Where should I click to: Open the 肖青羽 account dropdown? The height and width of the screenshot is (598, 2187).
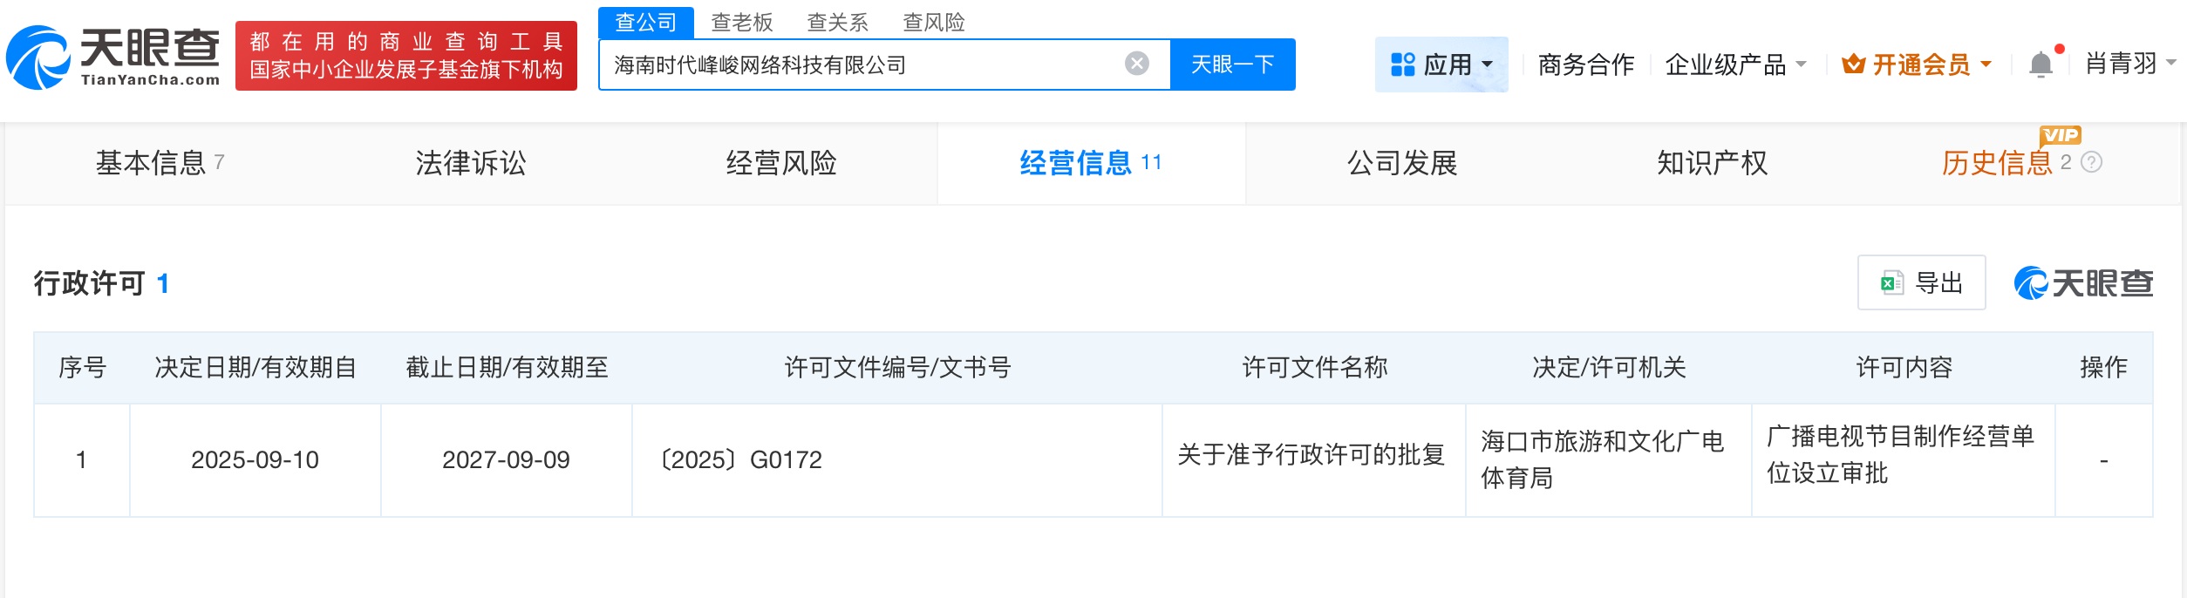tap(2129, 63)
